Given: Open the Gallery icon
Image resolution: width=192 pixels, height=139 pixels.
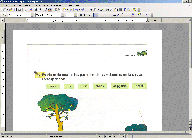Looking at the screenshot, I should tap(116, 10).
